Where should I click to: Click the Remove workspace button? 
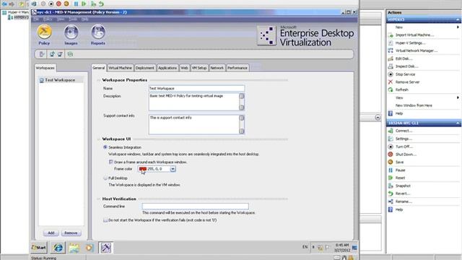click(x=71, y=233)
